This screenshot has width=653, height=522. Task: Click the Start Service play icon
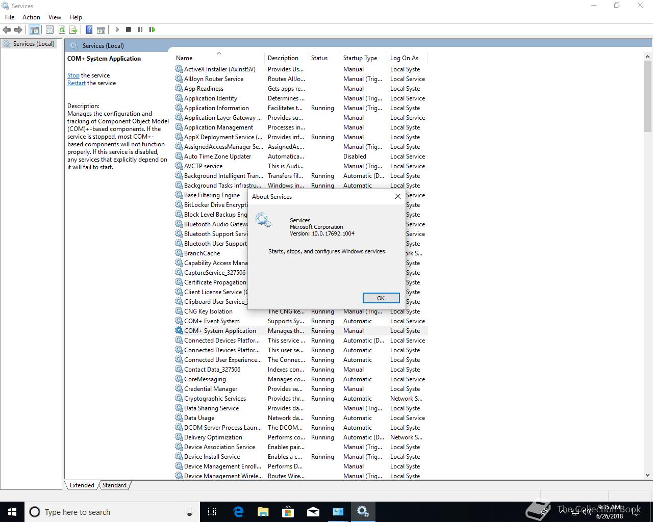tap(117, 30)
